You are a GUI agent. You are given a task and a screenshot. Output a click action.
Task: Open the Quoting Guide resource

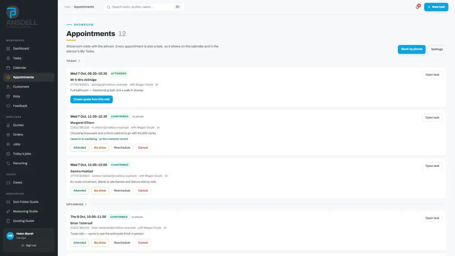(29, 221)
